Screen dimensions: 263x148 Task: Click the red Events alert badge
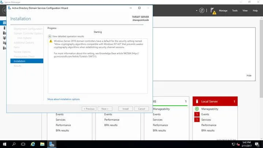click(x=197, y=114)
